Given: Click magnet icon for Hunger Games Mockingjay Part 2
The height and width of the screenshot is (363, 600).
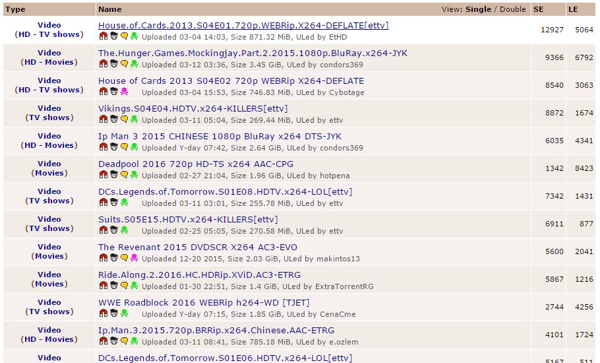Looking at the screenshot, I should [x=104, y=63].
